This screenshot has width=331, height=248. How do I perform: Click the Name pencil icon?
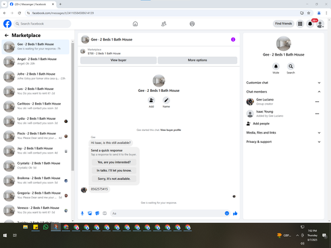[x=166, y=101]
